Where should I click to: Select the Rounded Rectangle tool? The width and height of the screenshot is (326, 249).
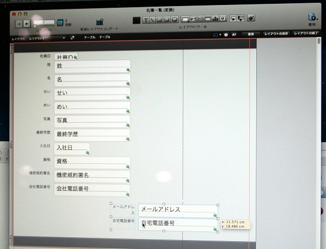tap(166, 20)
